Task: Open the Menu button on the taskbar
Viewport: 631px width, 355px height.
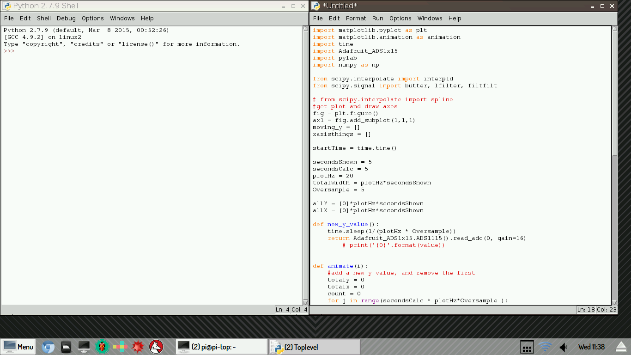Action: (18, 347)
